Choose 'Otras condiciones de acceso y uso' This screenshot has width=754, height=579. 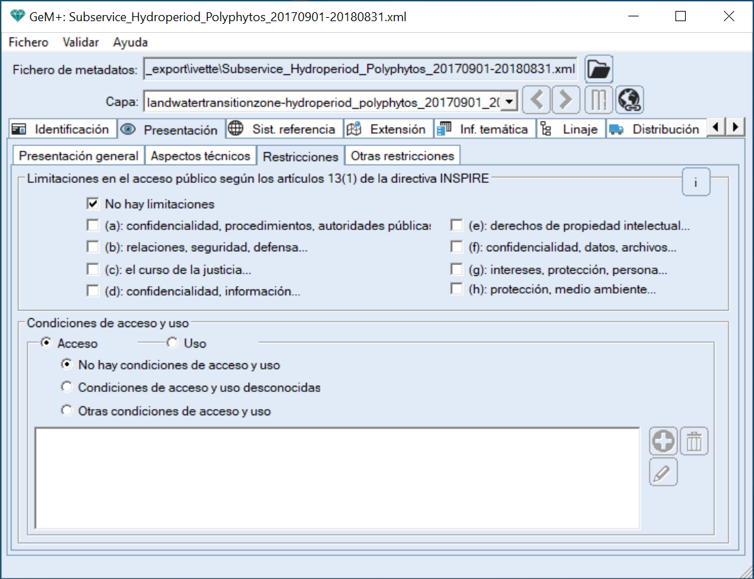[x=67, y=411]
